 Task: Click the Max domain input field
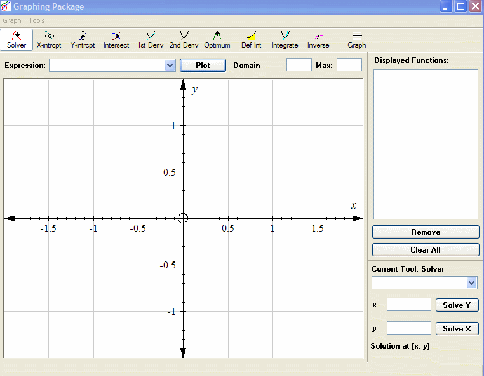point(349,65)
